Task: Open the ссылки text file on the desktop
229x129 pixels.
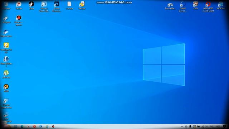Action: (69, 5)
